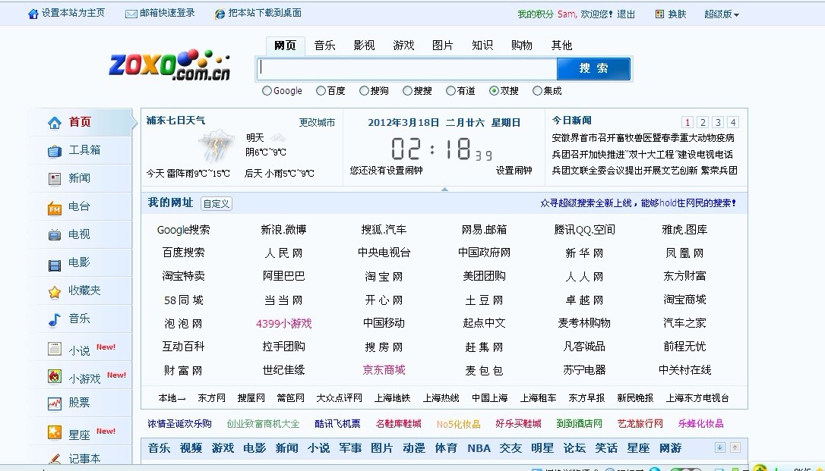Click into the search text field
This screenshot has height=471, width=825.
tap(406, 69)
